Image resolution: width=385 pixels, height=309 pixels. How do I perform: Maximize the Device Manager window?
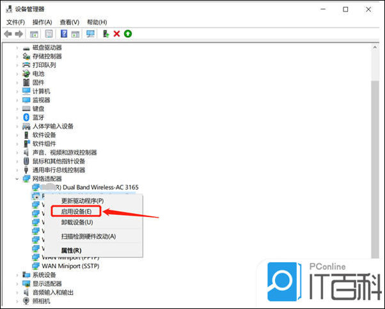[345, 10]
